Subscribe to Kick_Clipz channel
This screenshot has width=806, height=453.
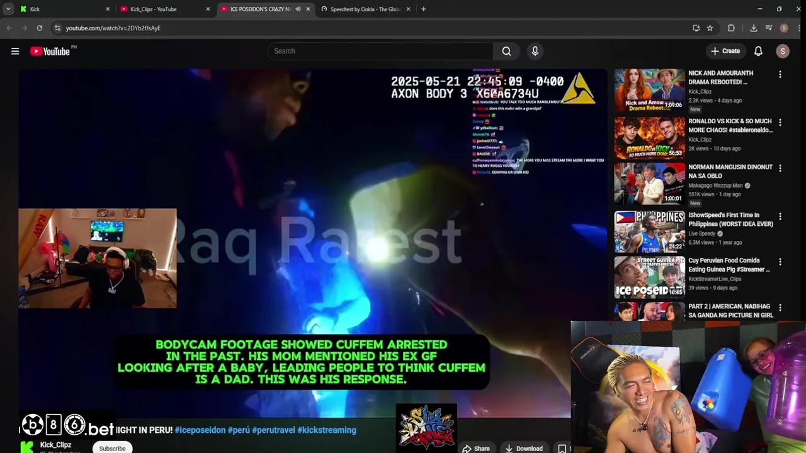[112, 448]
